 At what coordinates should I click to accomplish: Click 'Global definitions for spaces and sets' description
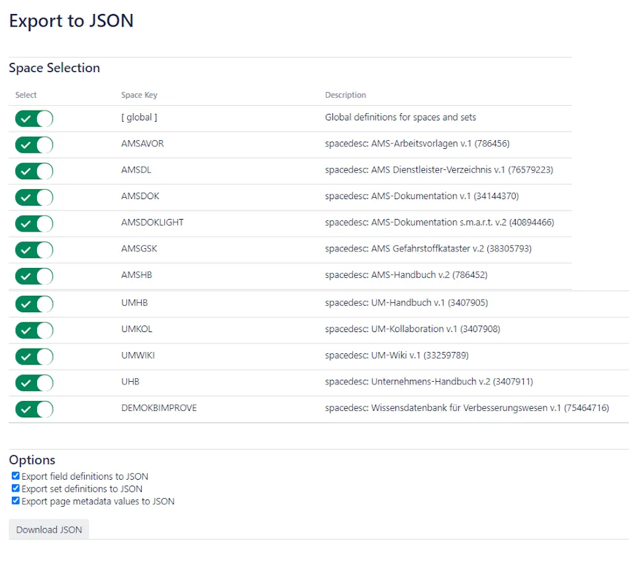(x=401, y=117)
